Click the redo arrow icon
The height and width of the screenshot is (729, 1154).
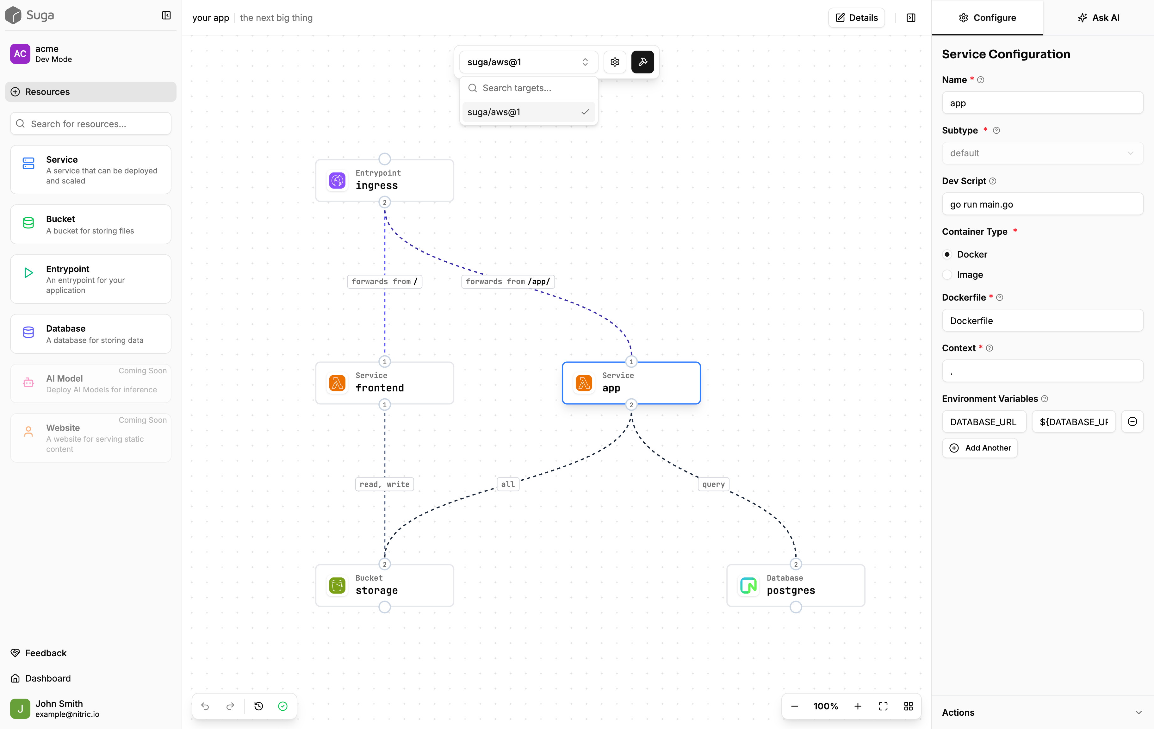point(230,706)
